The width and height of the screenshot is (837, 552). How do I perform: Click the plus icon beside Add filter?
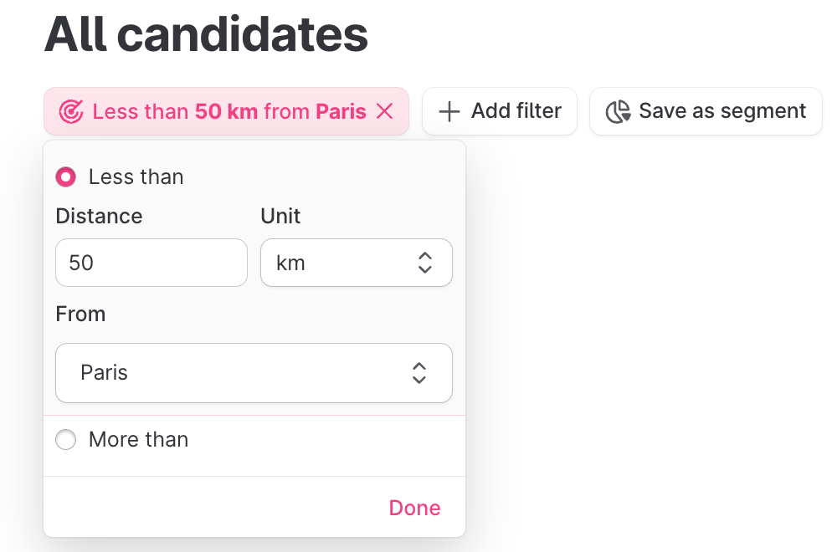pyautogui.click(x=449, y=111)
